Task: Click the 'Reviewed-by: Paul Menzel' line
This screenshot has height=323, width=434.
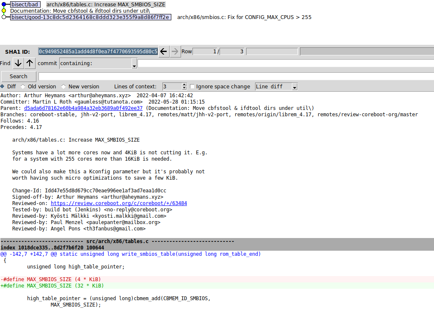Action: 86,222
